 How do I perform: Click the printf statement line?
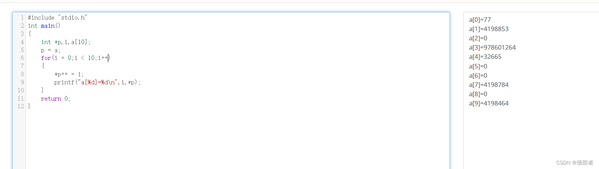point(97,82)
